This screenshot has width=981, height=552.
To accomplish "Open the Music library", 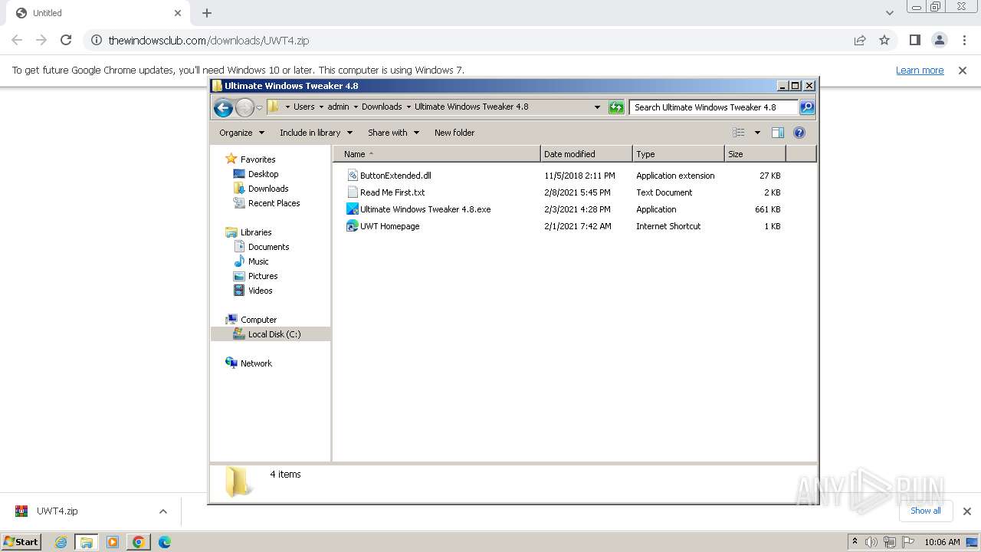I will click(x=258, y=261).
